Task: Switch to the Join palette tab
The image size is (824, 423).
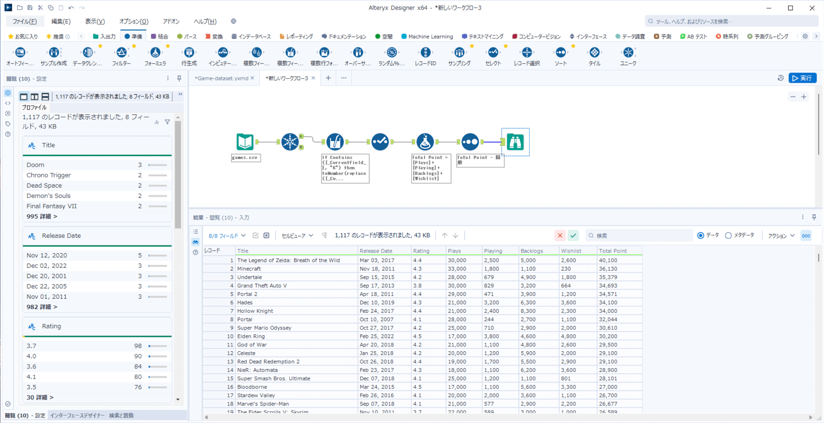Action: click(x=159, y=37)
